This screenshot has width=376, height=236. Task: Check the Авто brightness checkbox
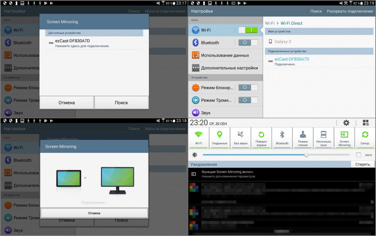click(x=359, y=155)
